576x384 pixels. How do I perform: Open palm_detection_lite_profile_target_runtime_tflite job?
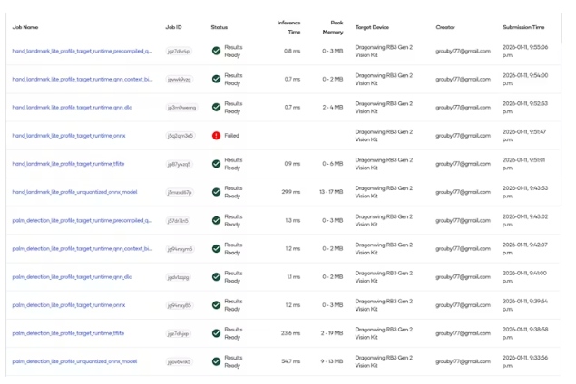click(68, 333)
